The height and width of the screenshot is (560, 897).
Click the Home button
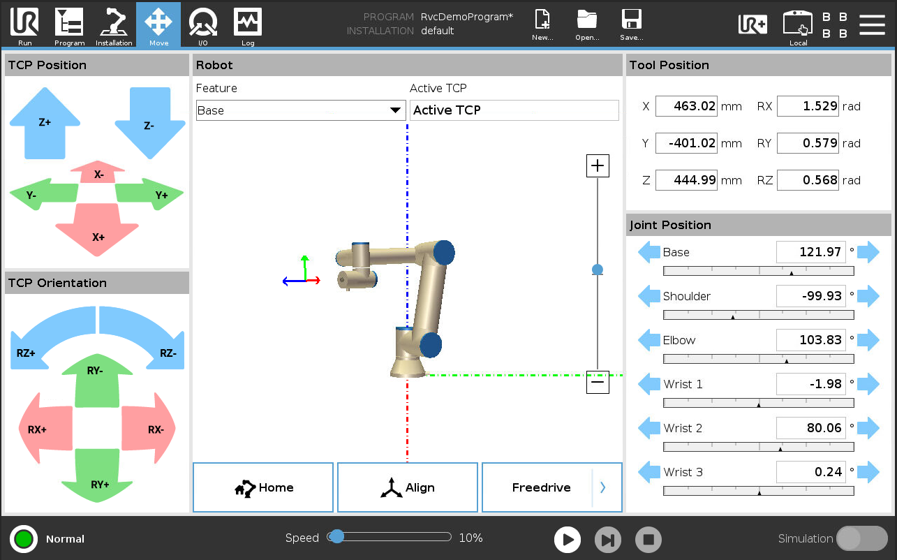click(263, 487)
